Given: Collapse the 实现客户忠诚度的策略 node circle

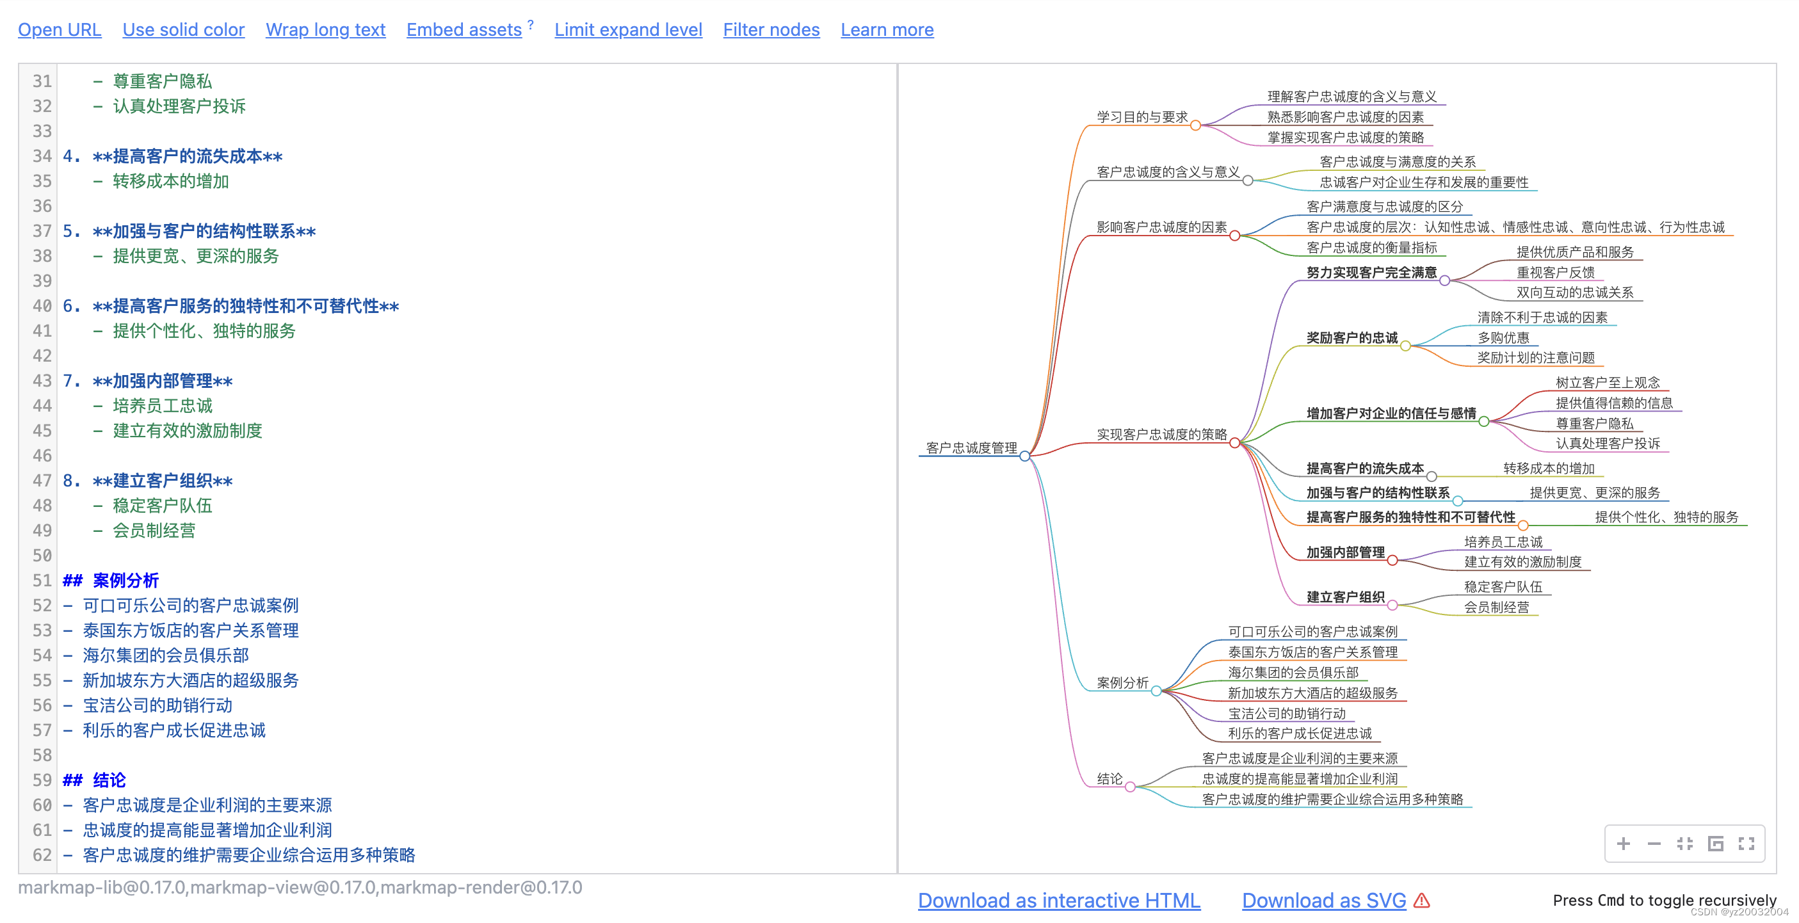Looking at the screenshot, I should coord(1234,443).
